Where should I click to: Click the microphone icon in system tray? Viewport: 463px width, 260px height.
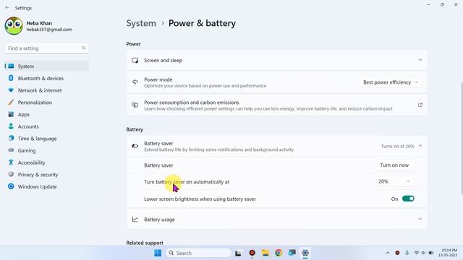click(407, 253)
